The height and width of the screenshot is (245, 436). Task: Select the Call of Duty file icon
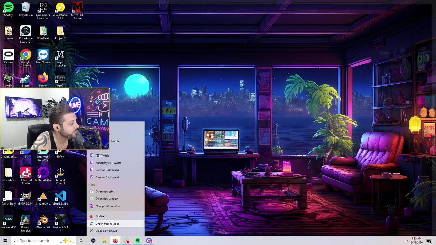pos(9,198)
